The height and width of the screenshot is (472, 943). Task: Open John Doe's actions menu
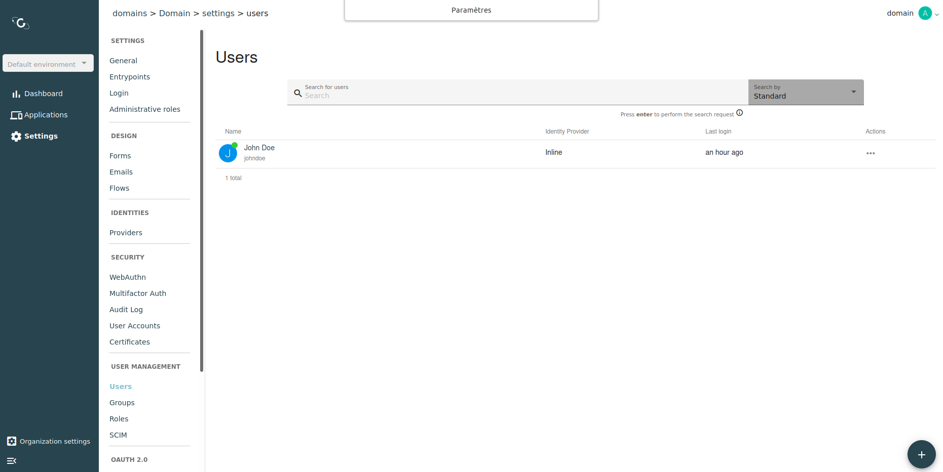coord(870,153)
